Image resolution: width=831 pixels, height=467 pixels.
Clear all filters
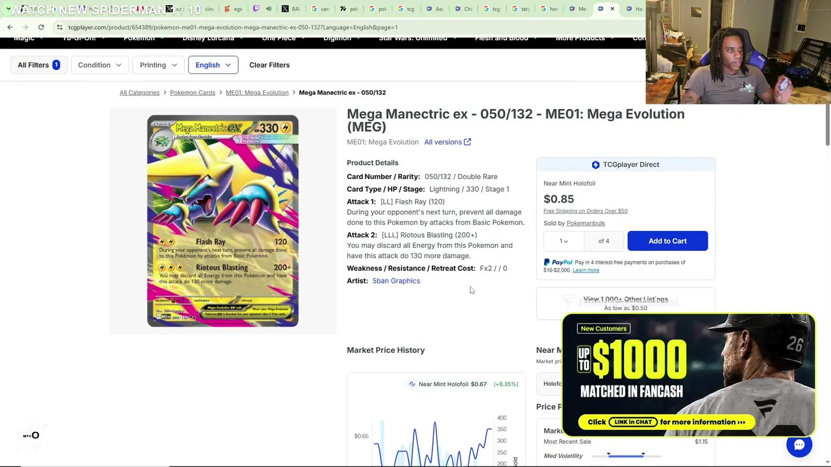pyautogui.click(x=269, y=65)
